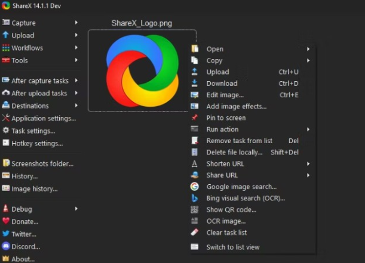Click the ShareX_Logo.png file name label
The width and height of the screenshot is (365, 263).
(x=142, y=23)
